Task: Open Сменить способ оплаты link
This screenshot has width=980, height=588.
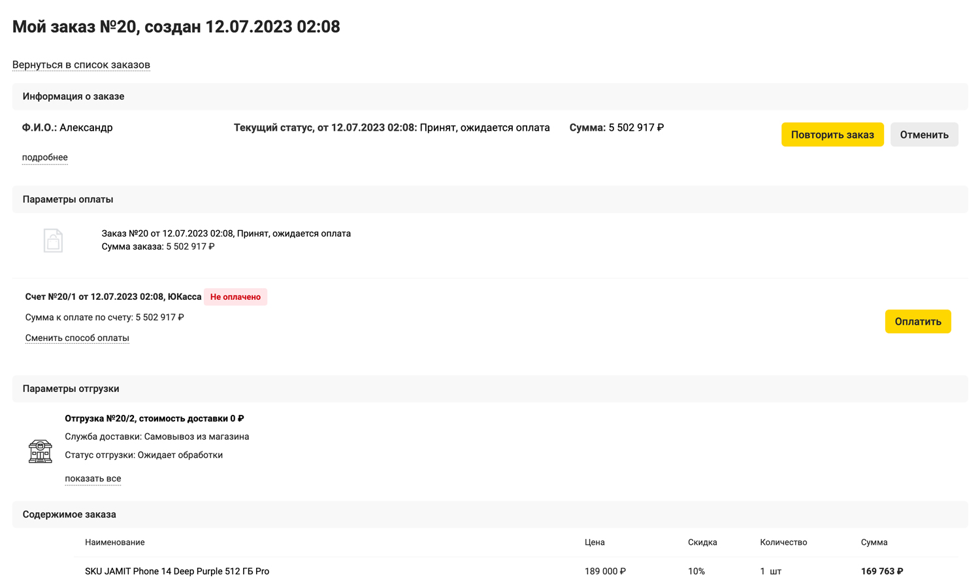Action: pyautogui.click(x=77, y=338)
